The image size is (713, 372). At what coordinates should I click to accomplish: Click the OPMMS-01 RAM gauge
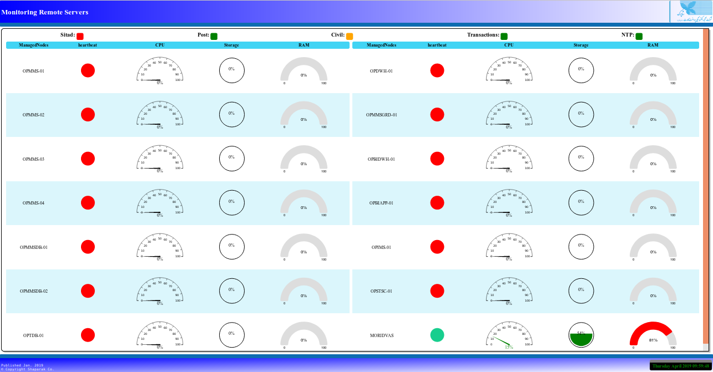pyautogui.click(x=304, y=70)
